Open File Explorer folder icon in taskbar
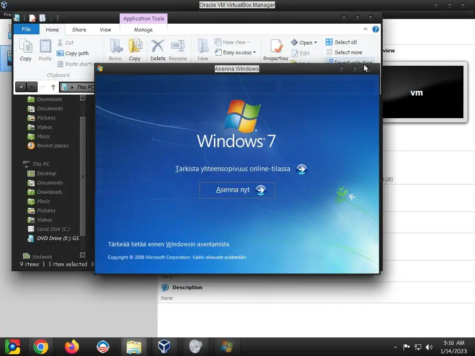This screenshot has width=475, height=356. point(134,347)
